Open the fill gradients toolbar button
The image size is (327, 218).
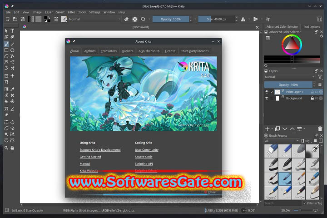pos(31,19)
